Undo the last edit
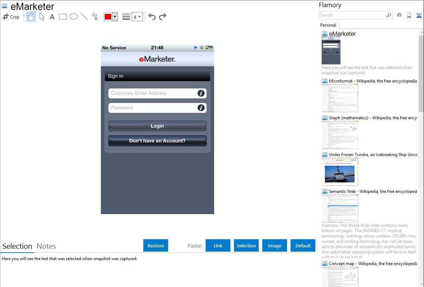The height and width of the screenshot is (287, 424). (152, 17)
